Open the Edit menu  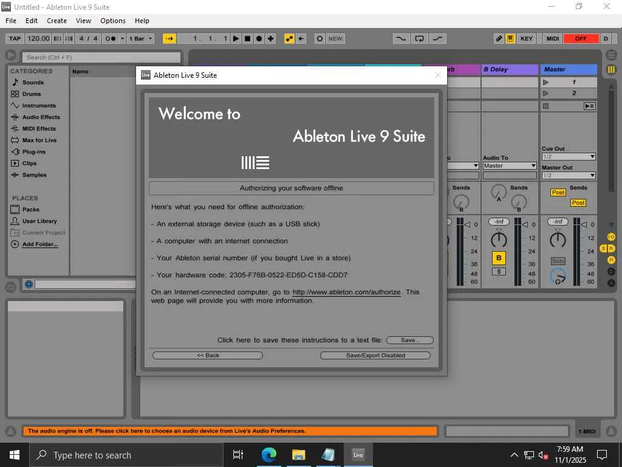tap(32, 21)
